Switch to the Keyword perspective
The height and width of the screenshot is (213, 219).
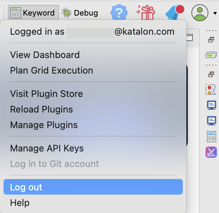33,13
